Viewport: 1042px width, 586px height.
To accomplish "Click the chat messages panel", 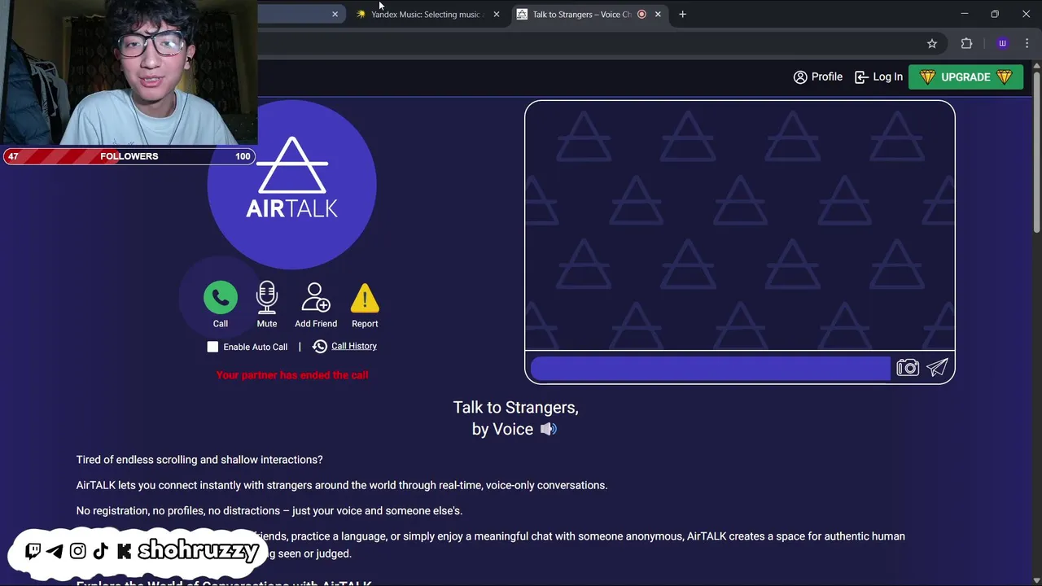I will pyautogui.click(x=739, y=226).
